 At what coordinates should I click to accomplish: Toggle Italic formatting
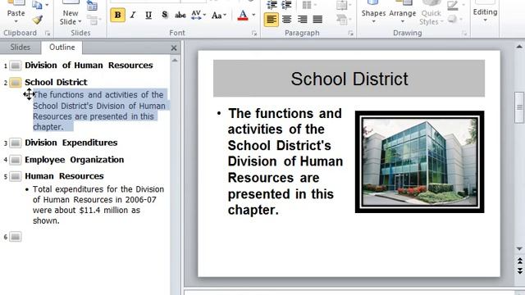point(133,15)
